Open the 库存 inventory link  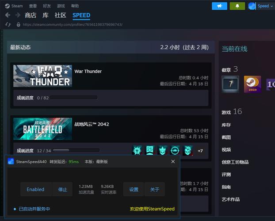[226, 125]
